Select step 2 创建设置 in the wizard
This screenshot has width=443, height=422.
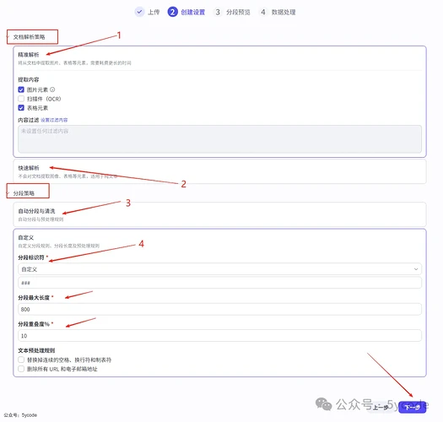pyautogui.click(x=186, y=12)
